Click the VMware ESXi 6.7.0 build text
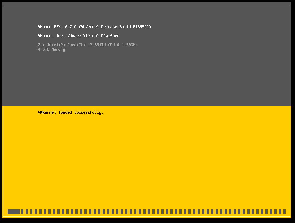295x223 pixels. pos(94,27)
